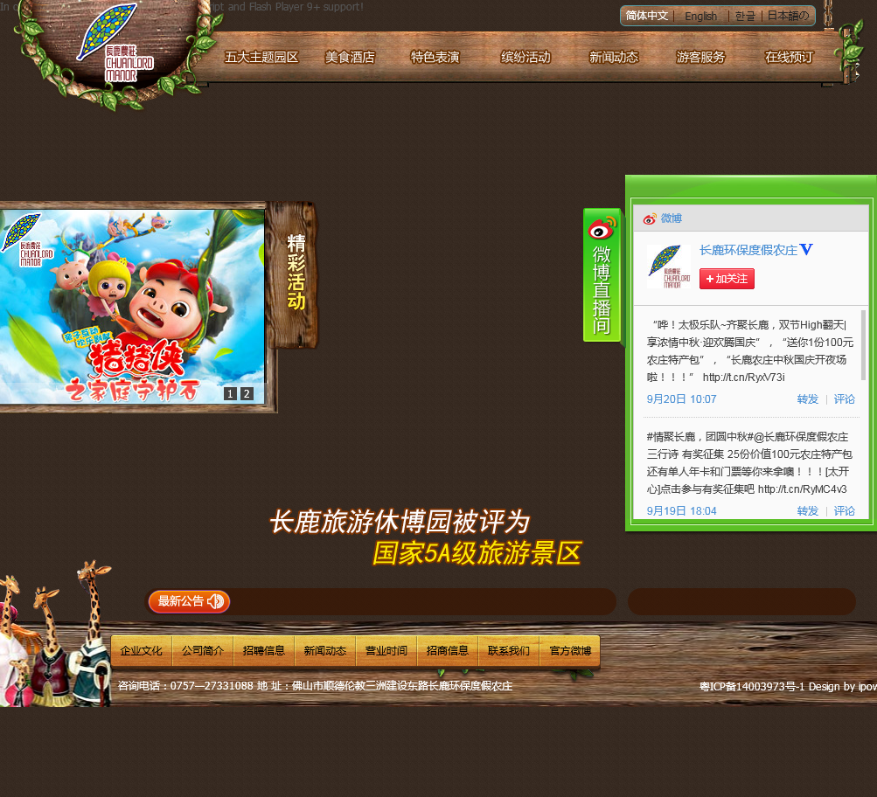
Task: Click the 咨询电话 0757—27331088 text
Action: [185, 686]
